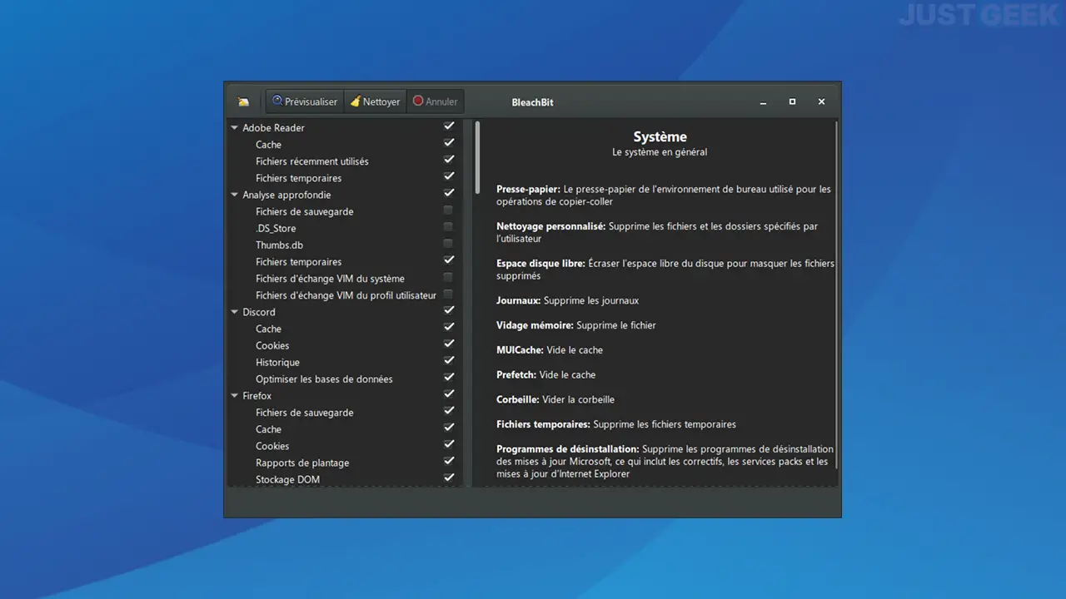Check Fichiers d'échange VIM du système

pos(449,277)
